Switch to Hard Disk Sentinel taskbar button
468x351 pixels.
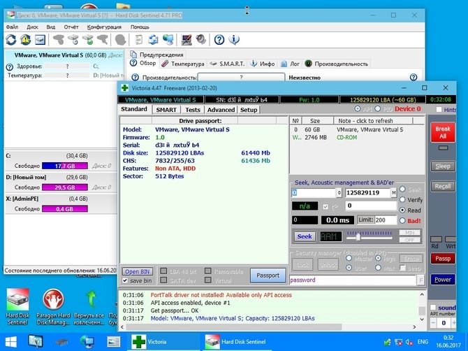(237, 342)
